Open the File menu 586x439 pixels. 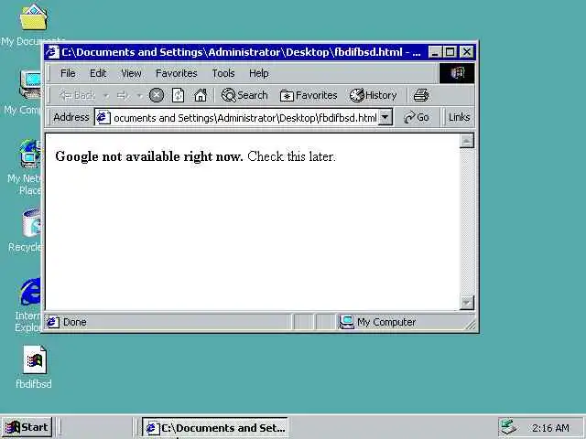click(68, 73)
